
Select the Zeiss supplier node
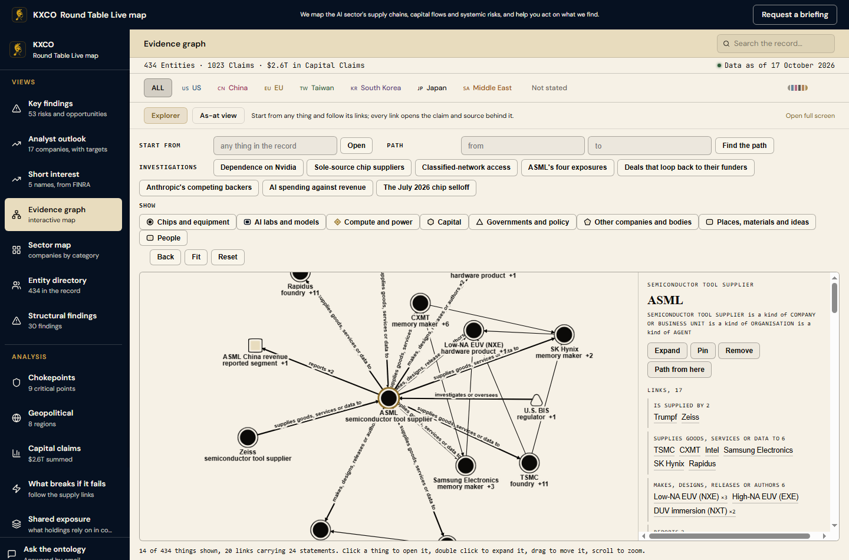(248, 437)
